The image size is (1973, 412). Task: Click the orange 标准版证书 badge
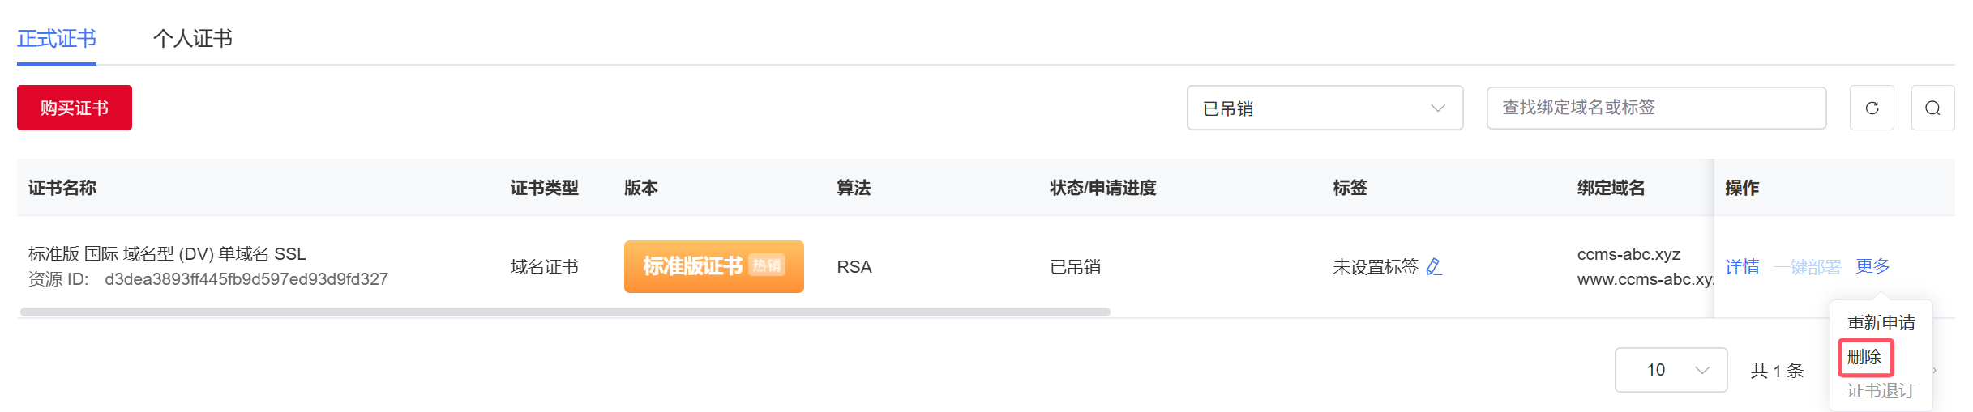[713, 266]
